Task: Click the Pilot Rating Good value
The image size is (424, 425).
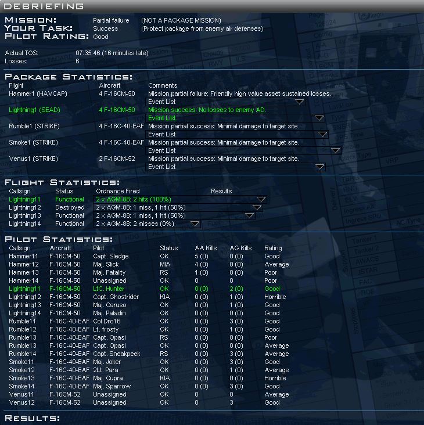Action: 100,37
